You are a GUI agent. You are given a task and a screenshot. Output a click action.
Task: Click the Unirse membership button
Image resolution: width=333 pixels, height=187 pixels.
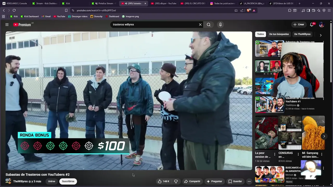pyautogui.click(x=52, y=181)
